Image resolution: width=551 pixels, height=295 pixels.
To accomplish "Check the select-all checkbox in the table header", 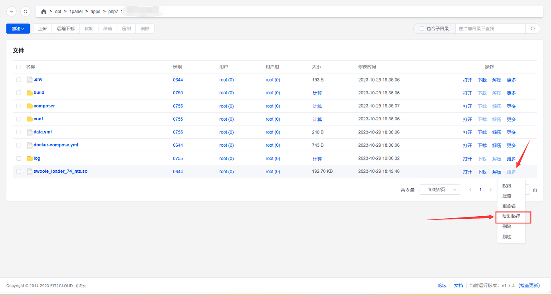I will click(18, 67).
